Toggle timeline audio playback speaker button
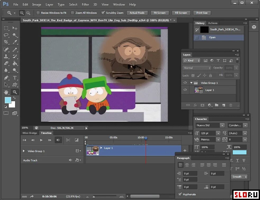Screen dimensions: 260x200 pos(58,140)
